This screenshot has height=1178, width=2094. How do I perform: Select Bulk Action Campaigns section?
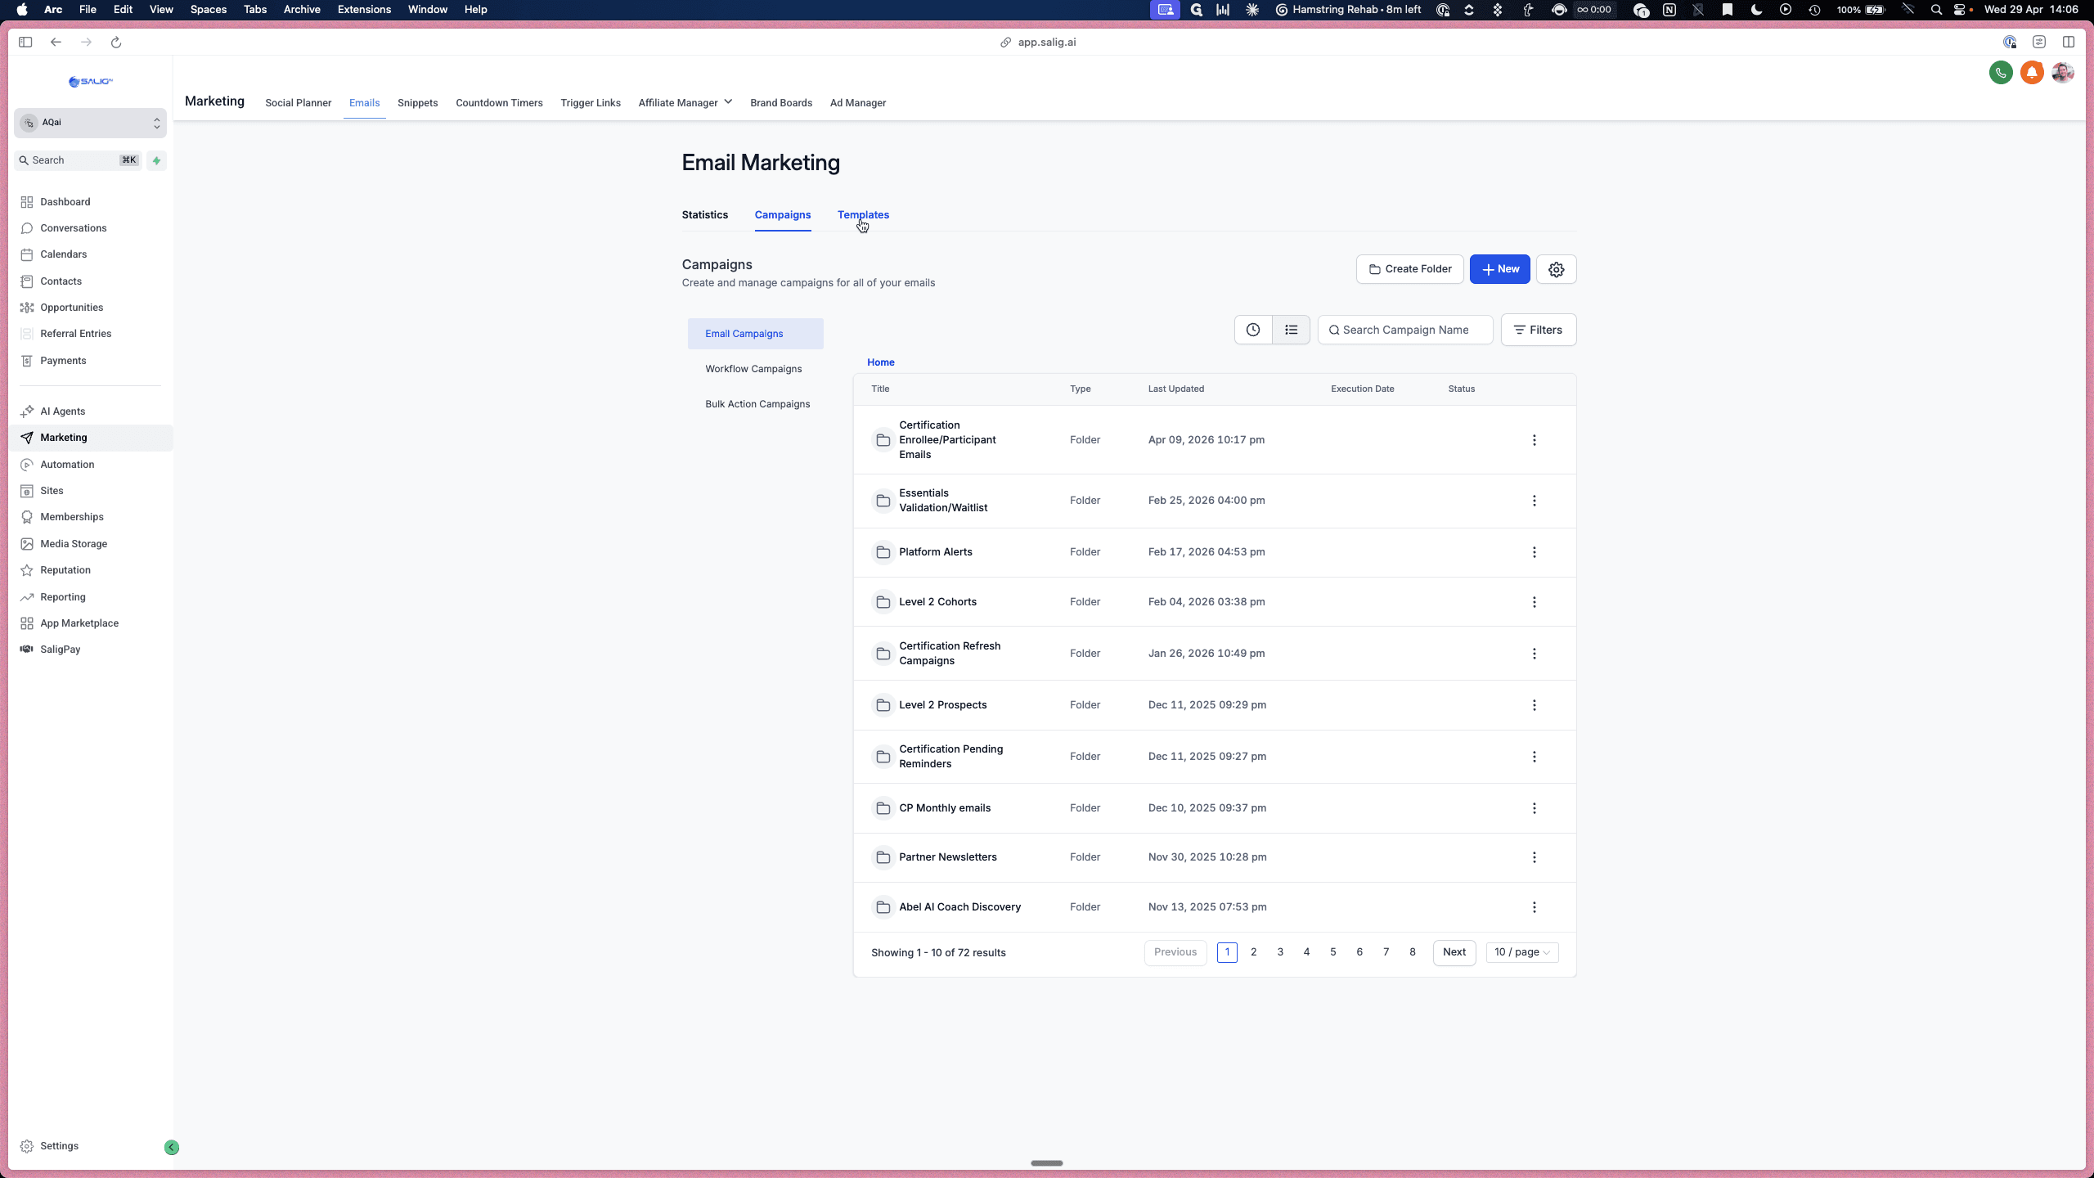click(757, 404)
